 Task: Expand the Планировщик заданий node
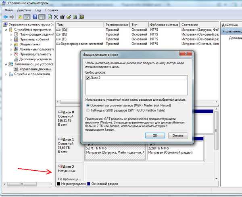[11, 34]
